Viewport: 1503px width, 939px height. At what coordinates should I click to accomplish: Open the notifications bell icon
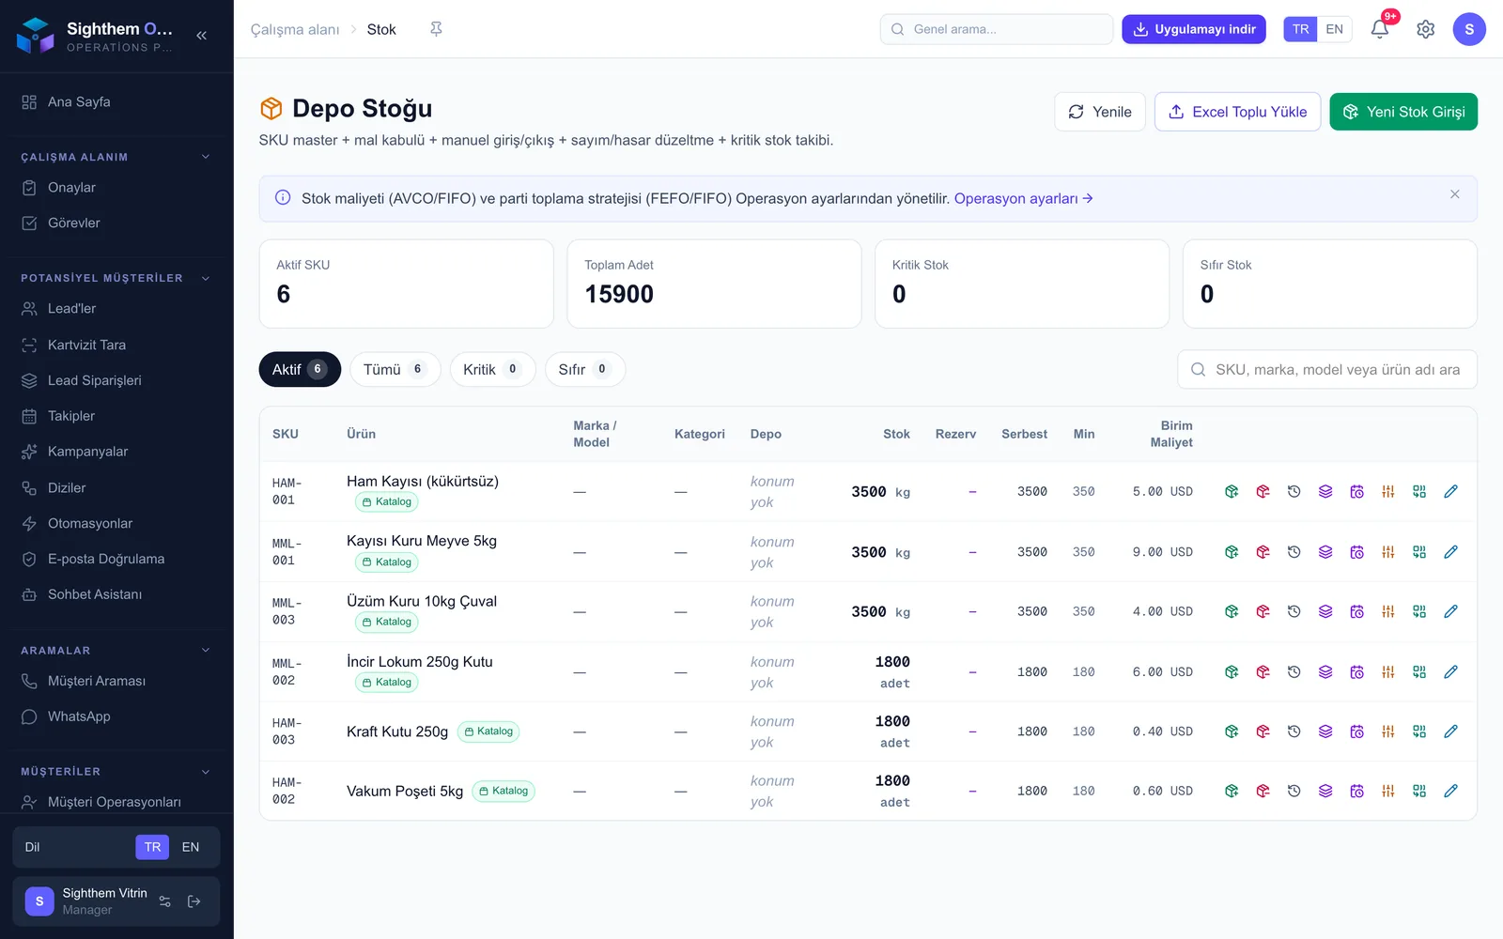(x=1380, y=29)
